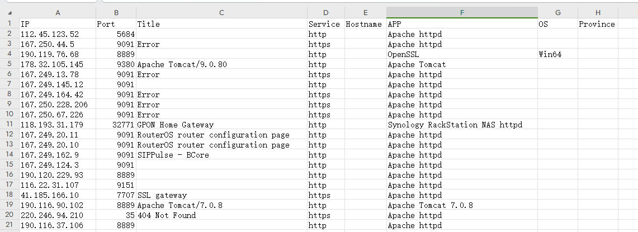This screenshot has height=232, width=638.
Task: Click the 'APP' header cell
Action: [x=462, y=24]
